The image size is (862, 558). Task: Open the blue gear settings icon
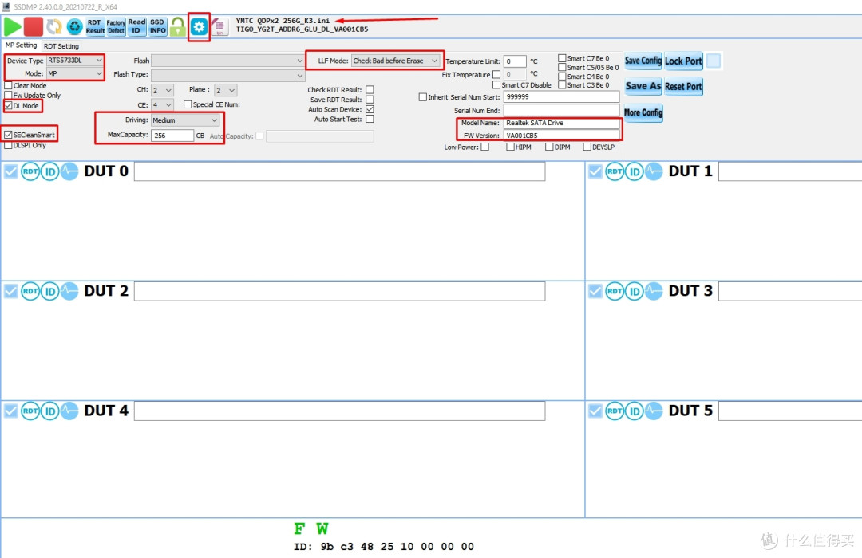[x=199, y=26]
